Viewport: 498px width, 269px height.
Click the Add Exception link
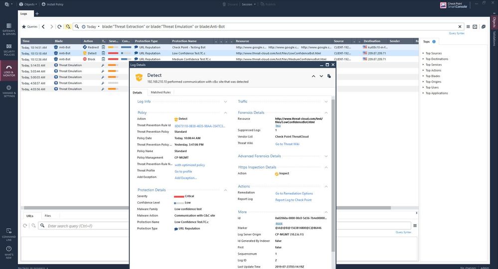(185, 178)
